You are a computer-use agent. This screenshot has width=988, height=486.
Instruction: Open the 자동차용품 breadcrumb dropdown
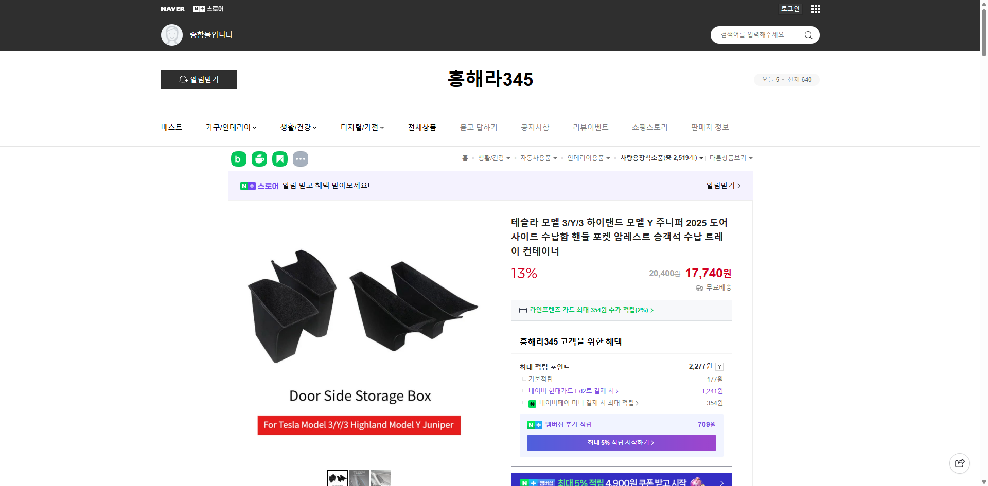tap(538, 158)
